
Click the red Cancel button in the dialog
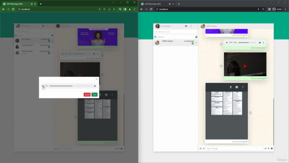87,95
